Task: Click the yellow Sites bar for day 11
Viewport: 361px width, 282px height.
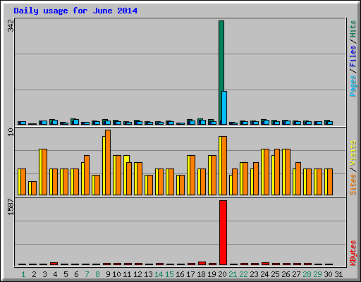Action: coord(126,175)
